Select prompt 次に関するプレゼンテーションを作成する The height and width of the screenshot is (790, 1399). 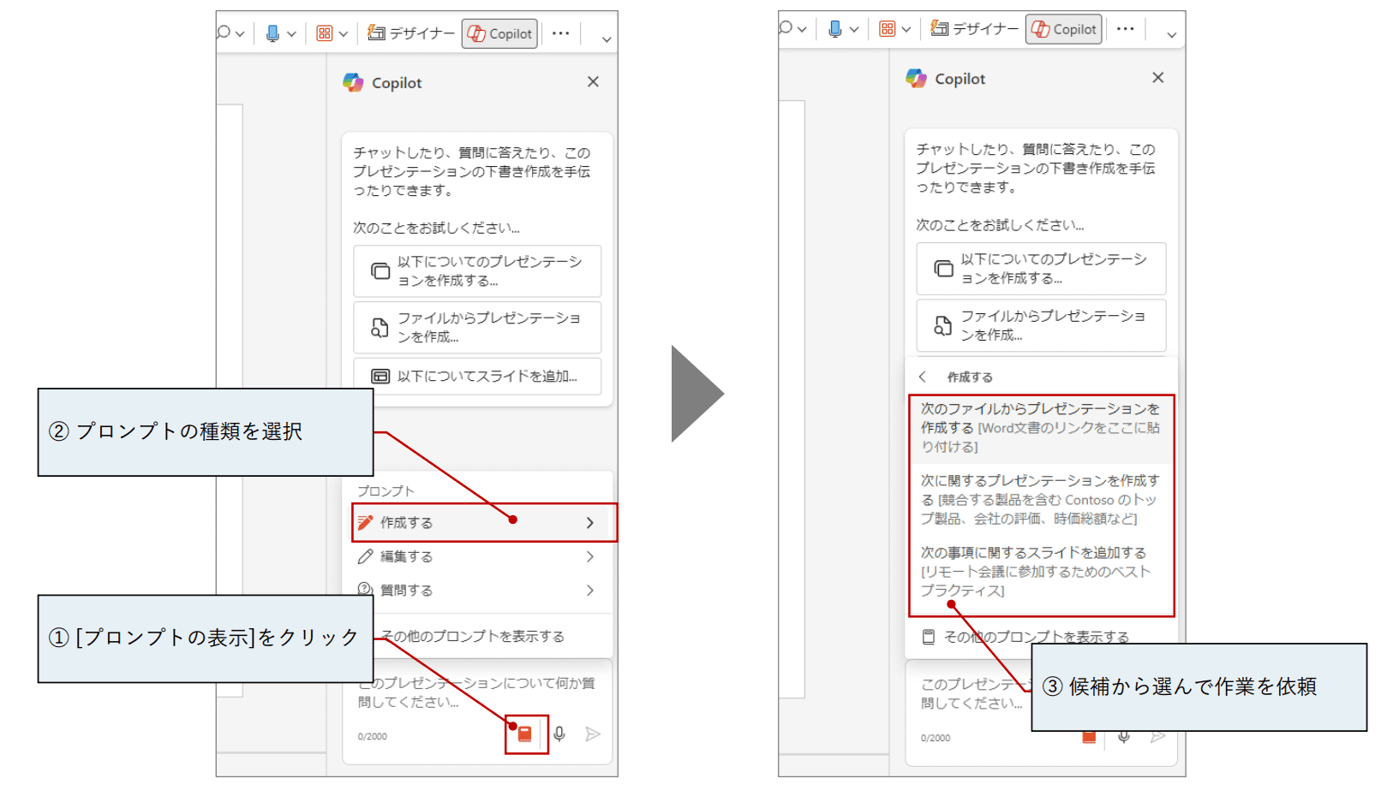point(1041,500)
